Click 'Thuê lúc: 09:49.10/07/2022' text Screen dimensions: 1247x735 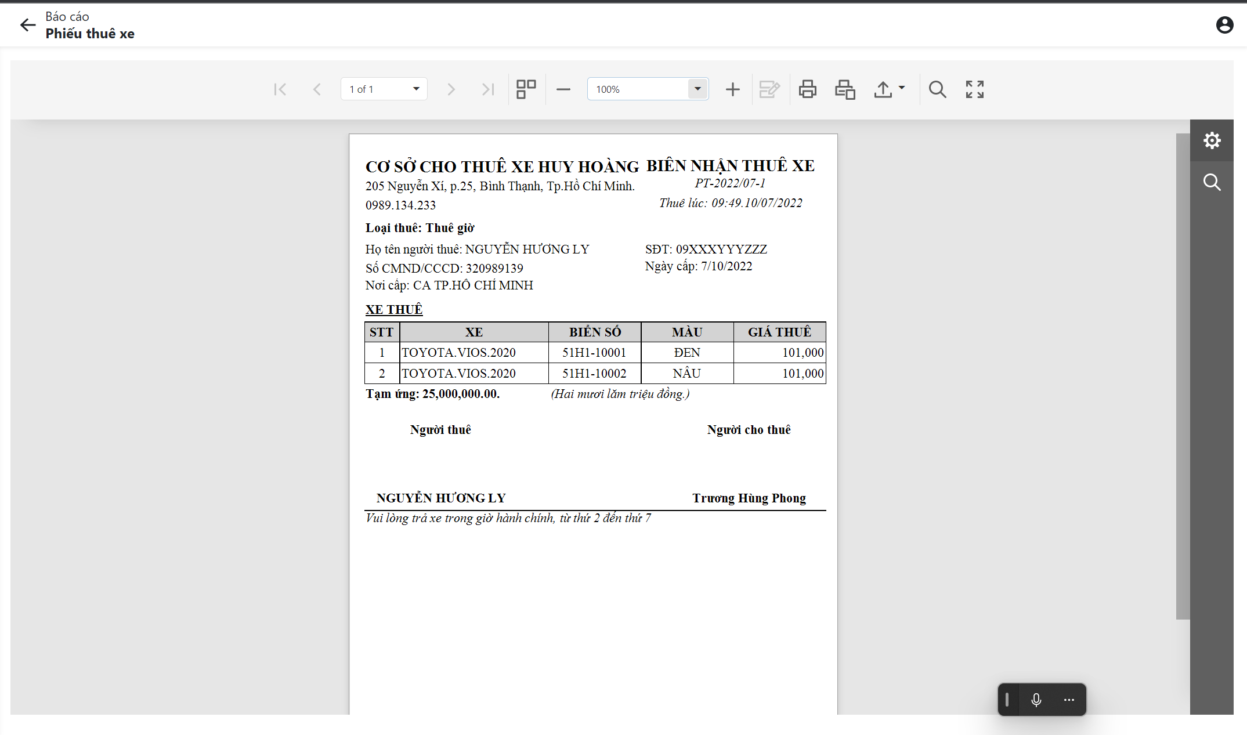pos(731,203)
